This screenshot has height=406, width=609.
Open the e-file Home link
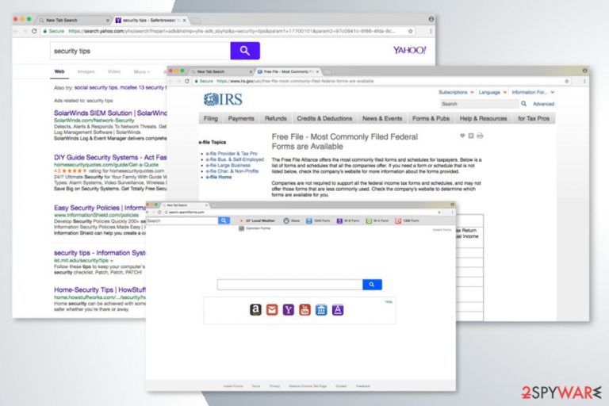[219, 177]
